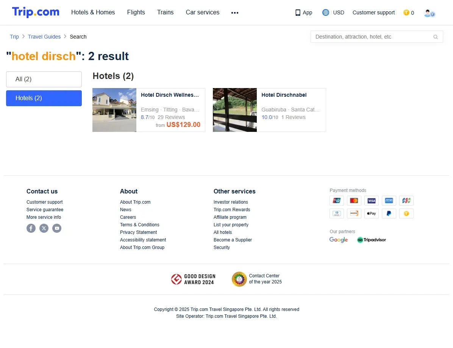This screenshot has width=453, height=348.
Task: Click the PayPal payment icon
Action: coord(389,213)
